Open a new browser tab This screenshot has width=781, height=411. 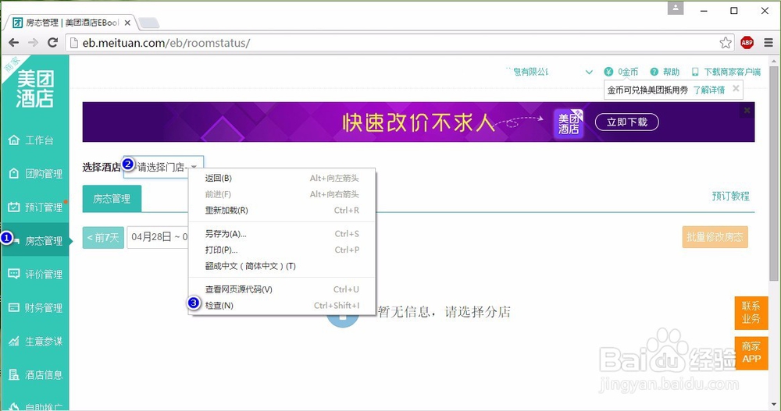pyautogui.click(x=148, y=23)
